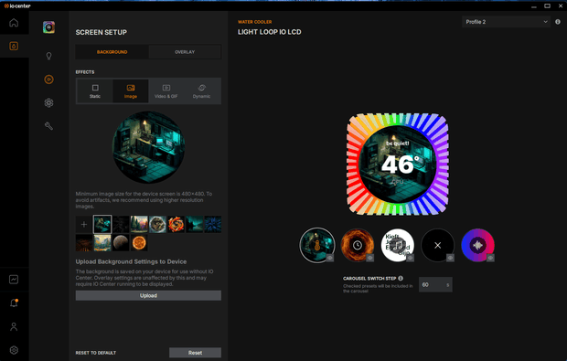Open notifications via the bell icon
The width and height of the screenshot is (567, 361).
tap(14, 303)
